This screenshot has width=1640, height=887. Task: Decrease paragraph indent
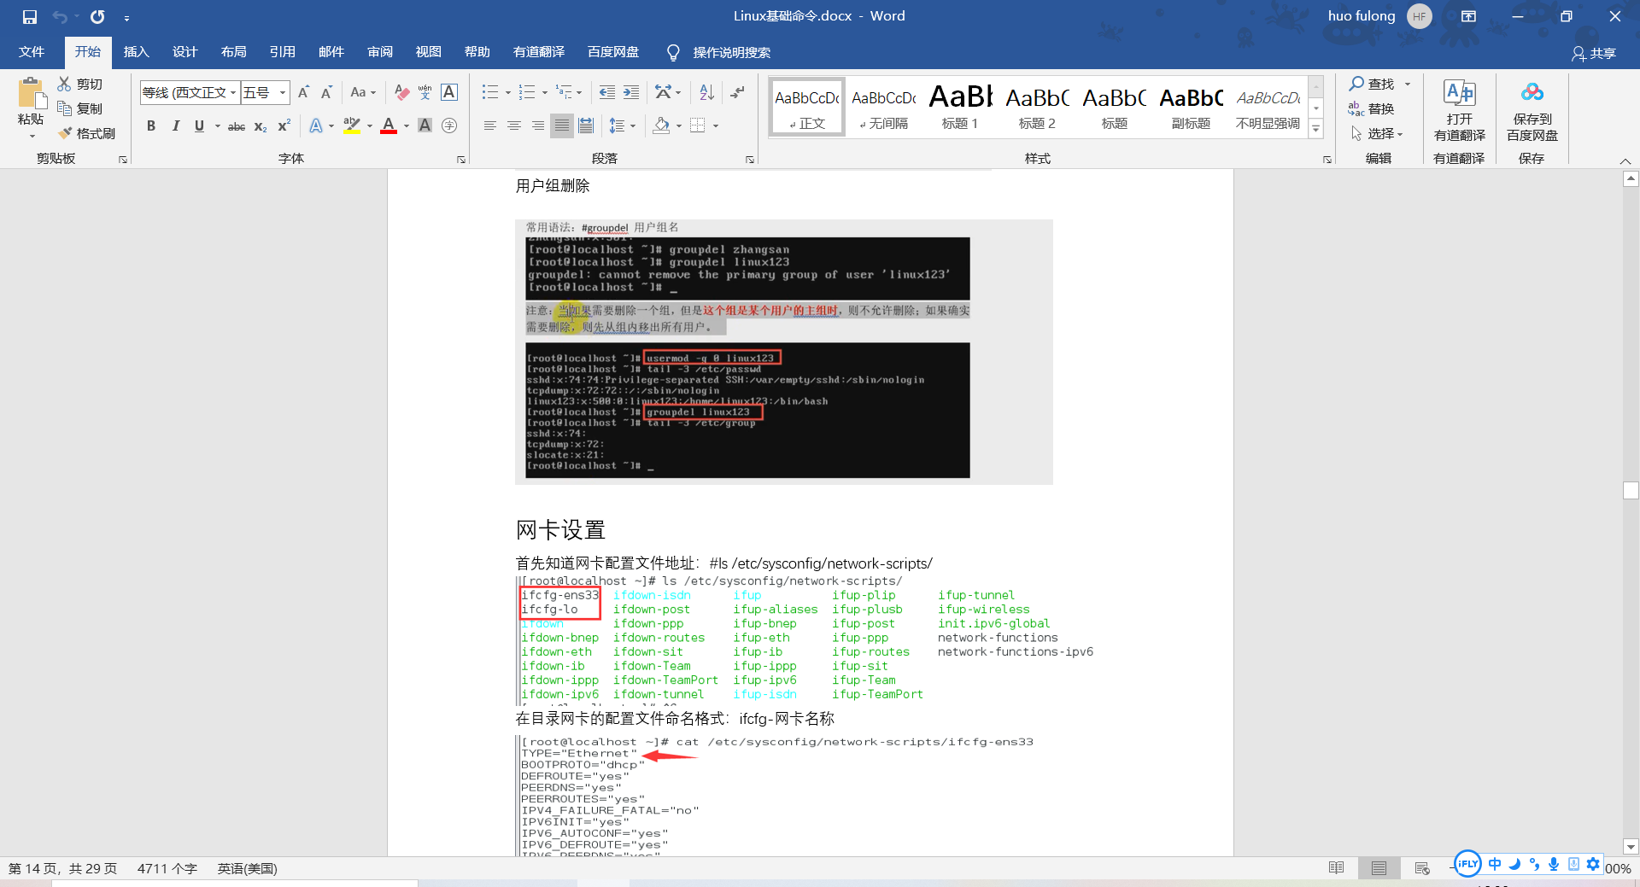click(x=607, y=92)
